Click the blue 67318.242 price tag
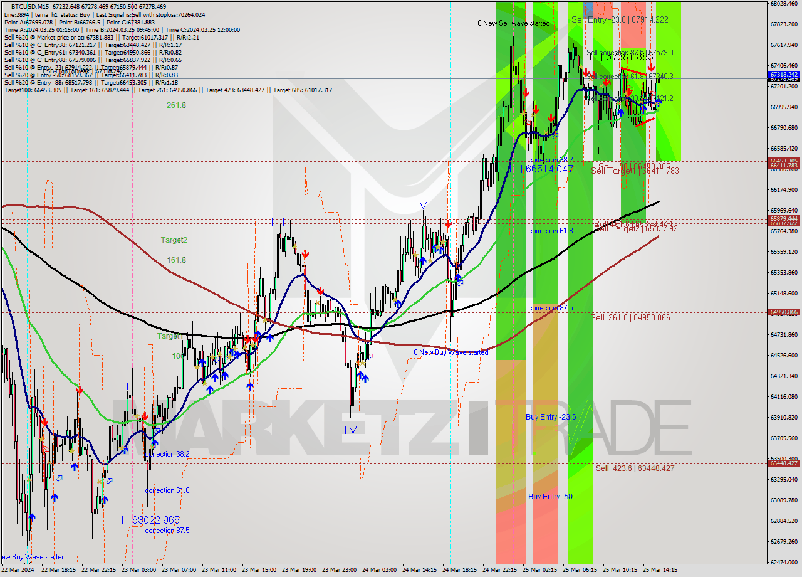Viewport: 802px width, 577px height. [784, 74]
